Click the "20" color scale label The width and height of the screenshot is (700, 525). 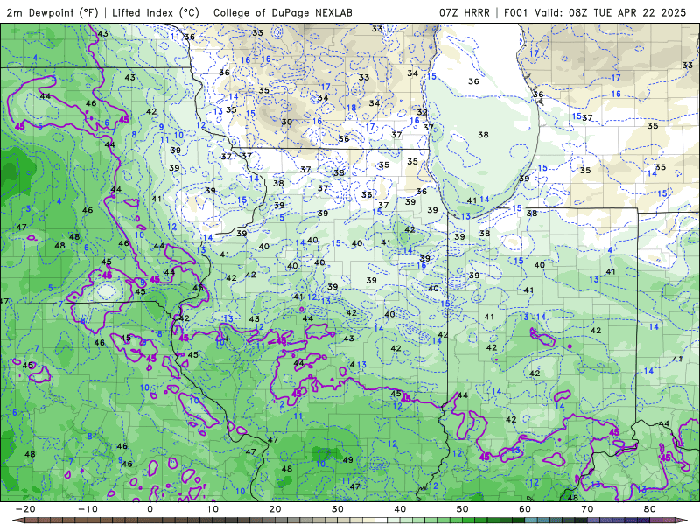pos(275,509)
